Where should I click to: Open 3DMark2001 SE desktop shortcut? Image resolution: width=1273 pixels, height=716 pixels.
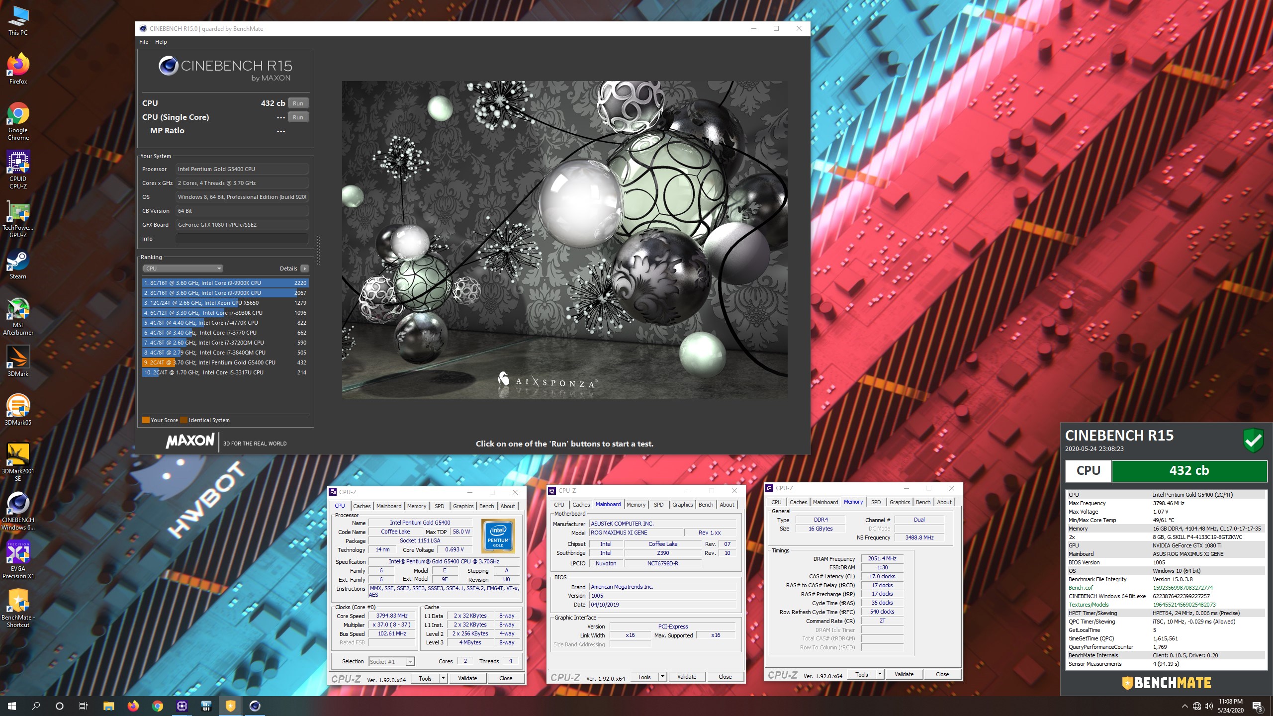click(x=18, y=462)
